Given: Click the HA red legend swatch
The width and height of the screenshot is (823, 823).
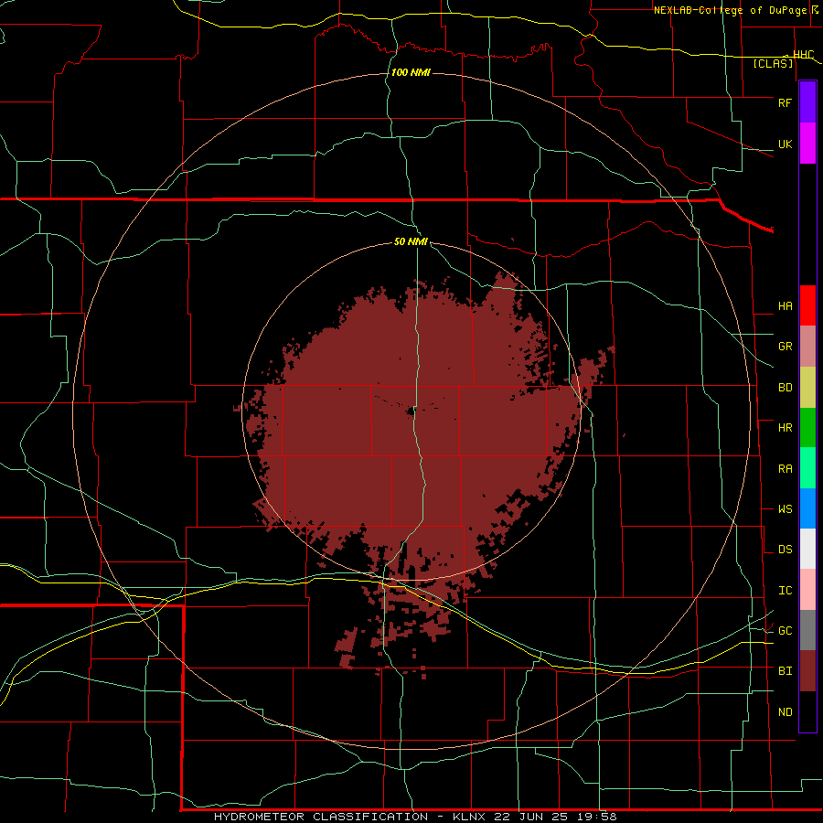Looking at the screenshot, I should tap(807, 305).
